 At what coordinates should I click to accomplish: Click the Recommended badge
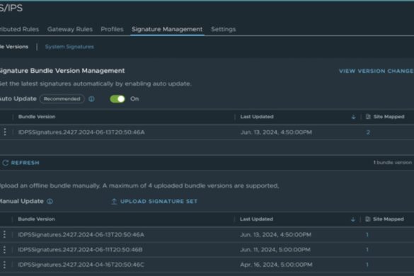pyautogui.click(x=62, y=99)
